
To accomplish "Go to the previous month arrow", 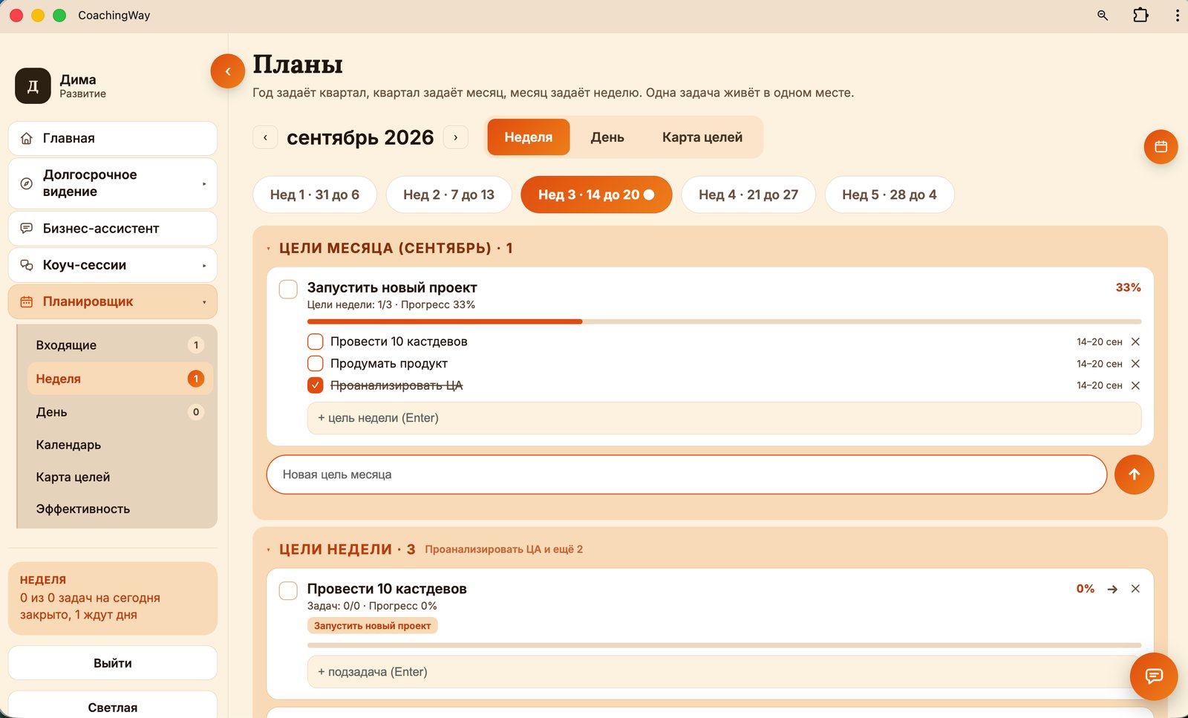I will 265,137.
